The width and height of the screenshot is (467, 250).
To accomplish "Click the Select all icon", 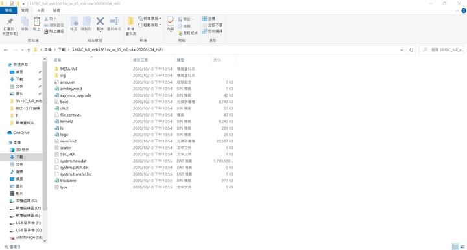I will tap(204, 18).
